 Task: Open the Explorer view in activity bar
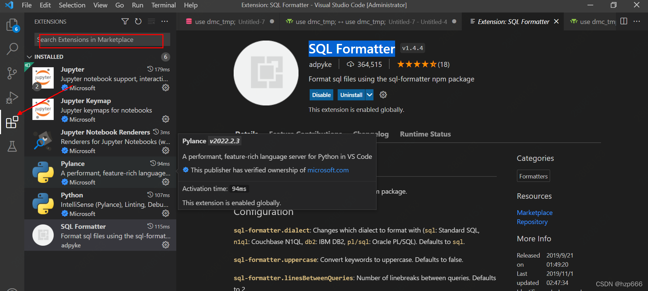click(12, 25)
